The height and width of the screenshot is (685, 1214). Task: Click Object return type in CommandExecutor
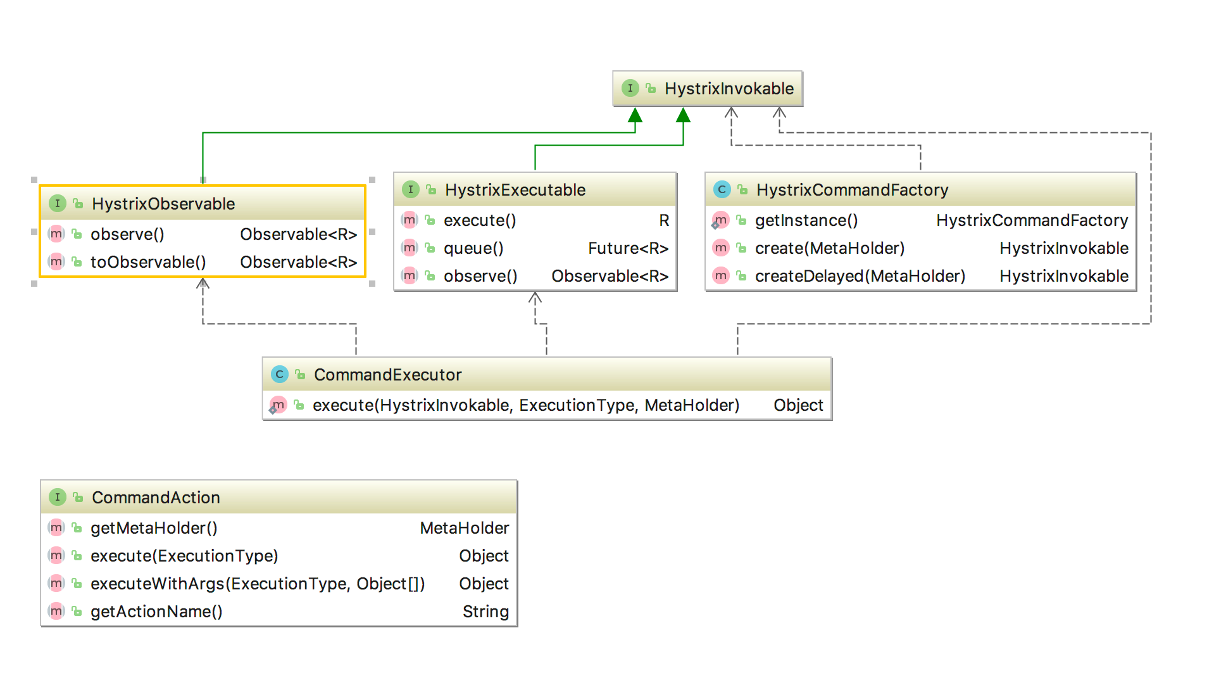pos(798,405)
